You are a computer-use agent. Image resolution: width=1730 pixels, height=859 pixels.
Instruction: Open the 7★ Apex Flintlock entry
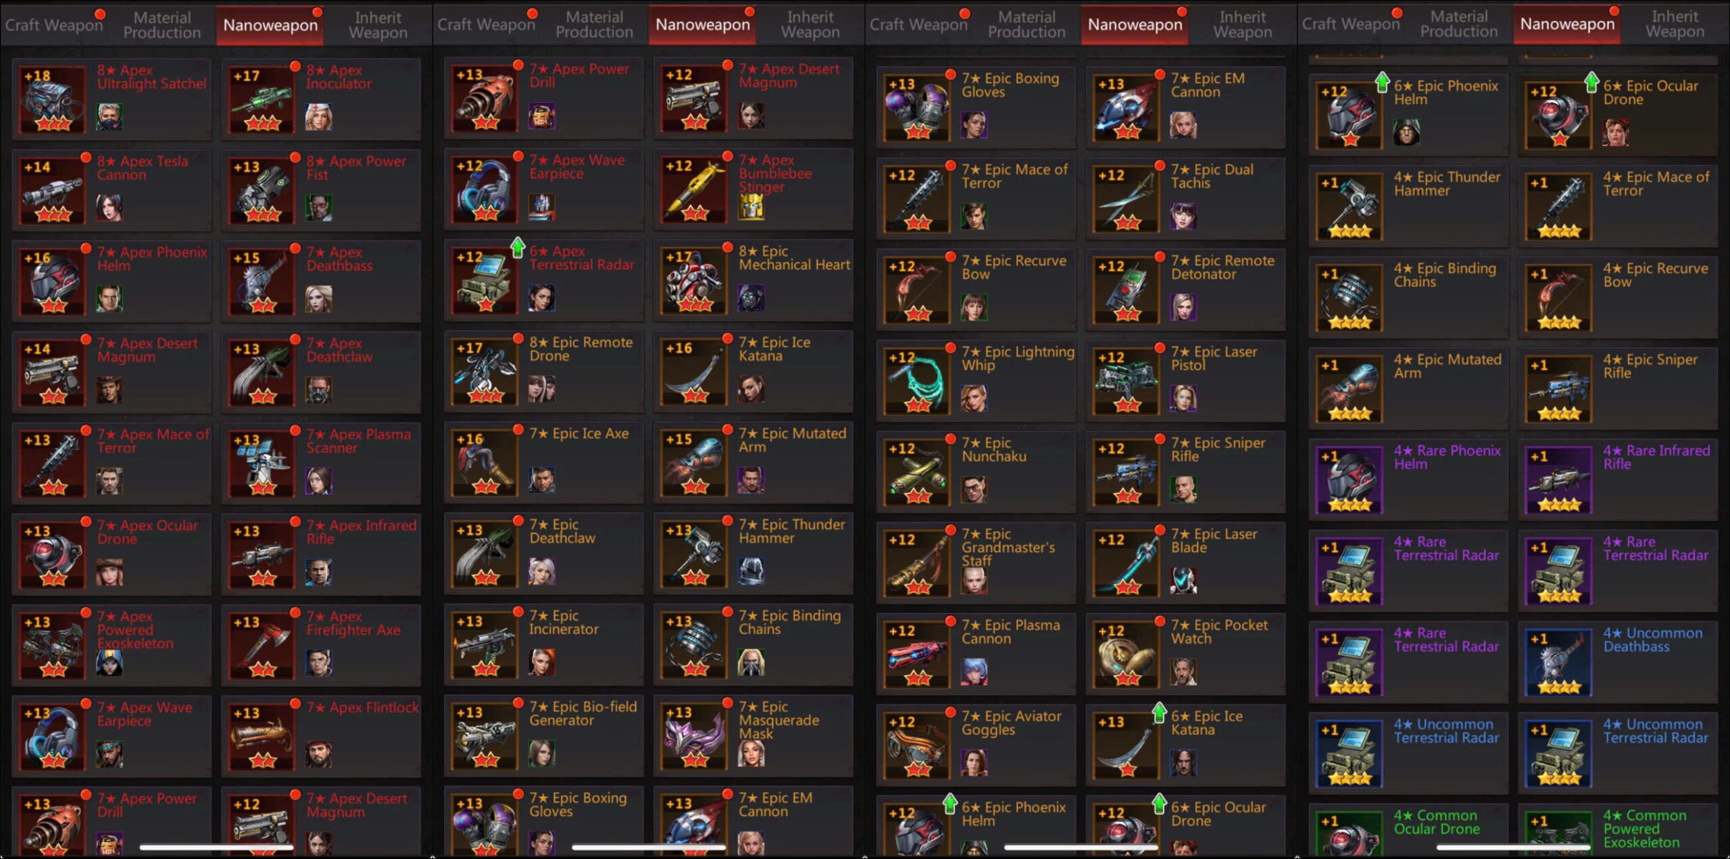point(321,736)
